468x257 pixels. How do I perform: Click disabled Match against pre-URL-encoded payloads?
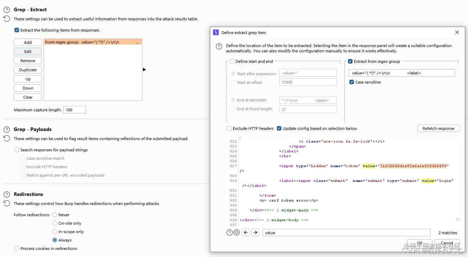point(23,175)
